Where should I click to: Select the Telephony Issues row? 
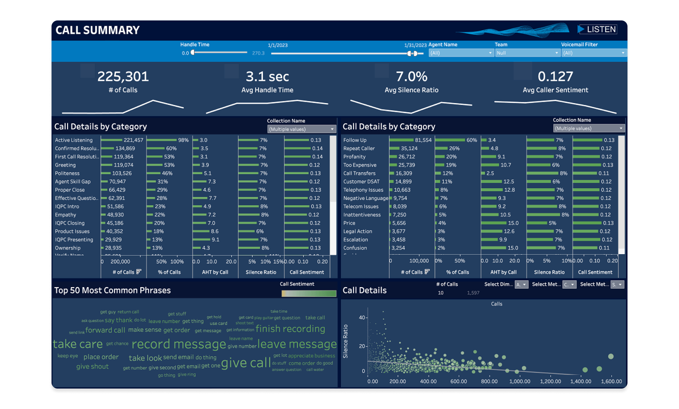[x=480, y=190]
